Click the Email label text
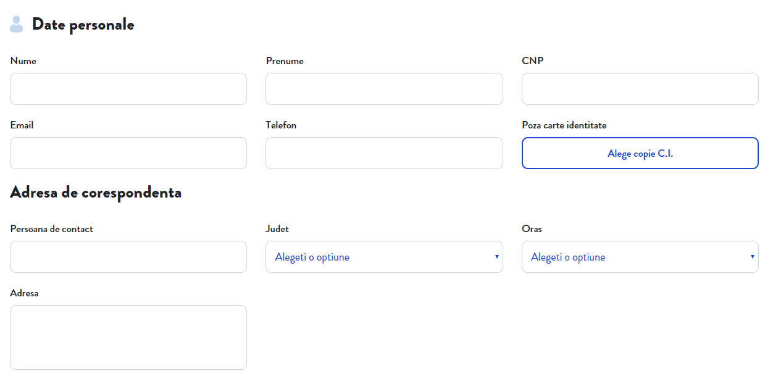Viewport: 765px width, 376px height. 22,125
